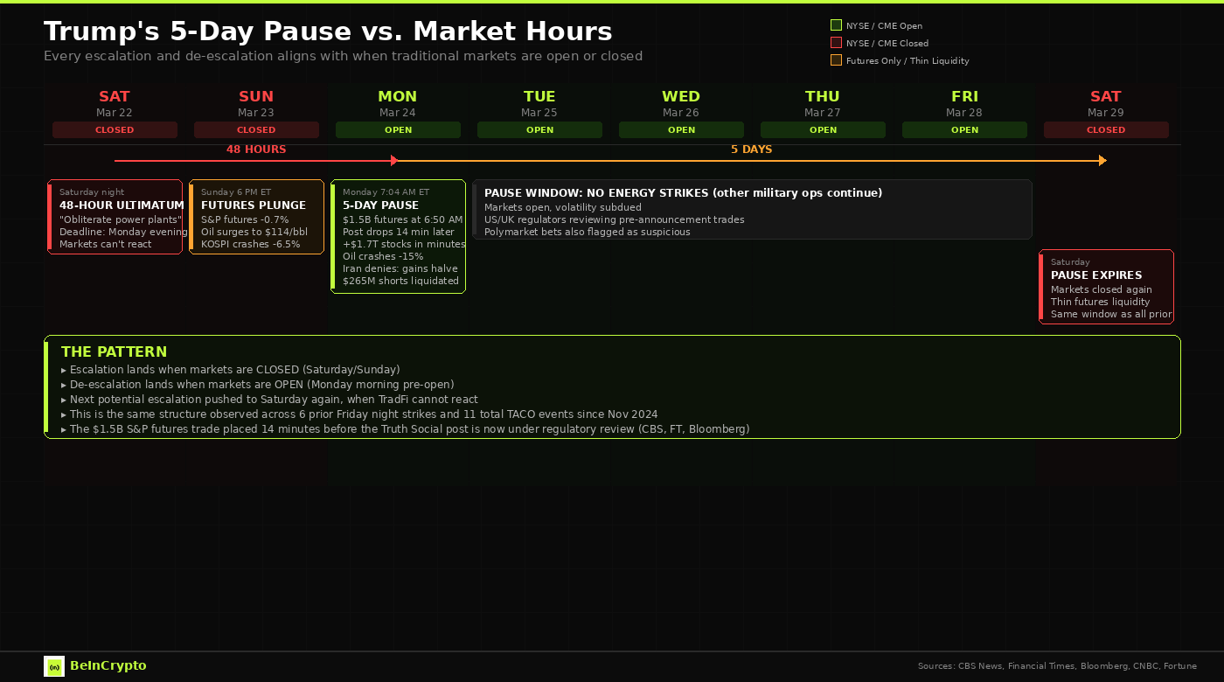
Task: Click the red CLOSED badge under SAT Mar 22
Action: 115,129
